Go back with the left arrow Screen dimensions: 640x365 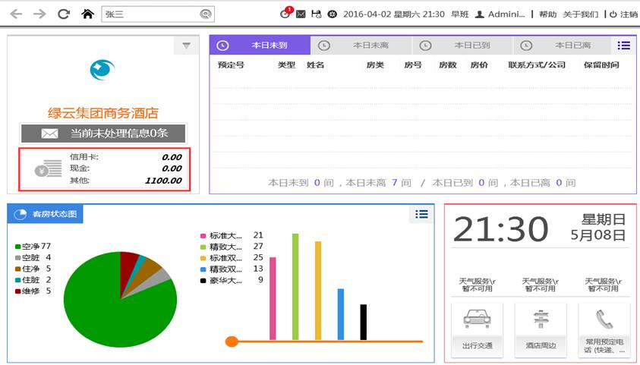15,14
